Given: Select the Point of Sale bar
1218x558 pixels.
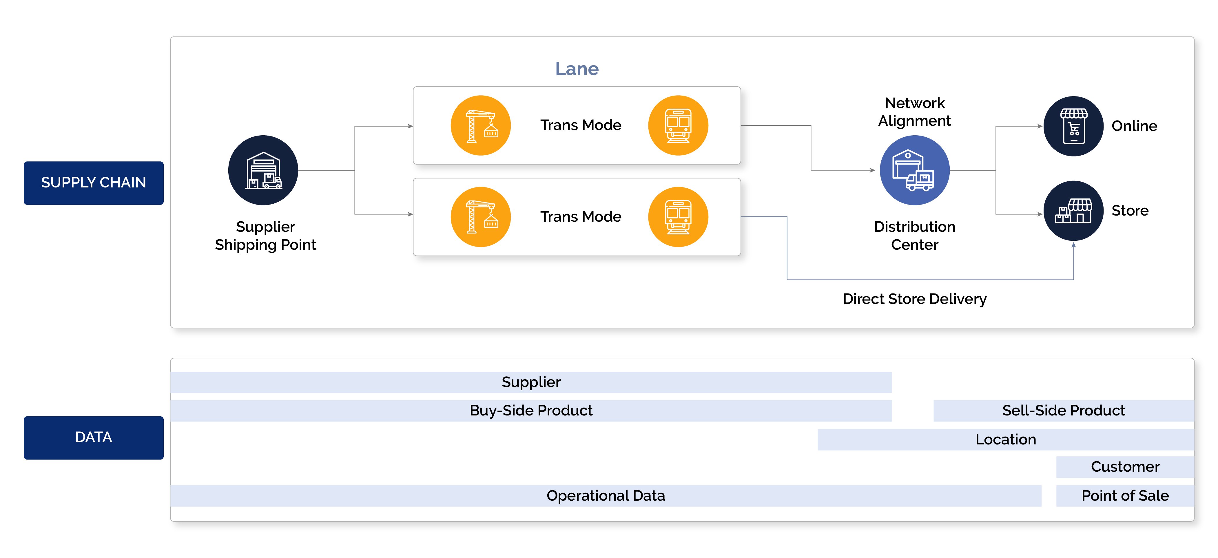Looking at the screenshot, I should click(1125, 496).
